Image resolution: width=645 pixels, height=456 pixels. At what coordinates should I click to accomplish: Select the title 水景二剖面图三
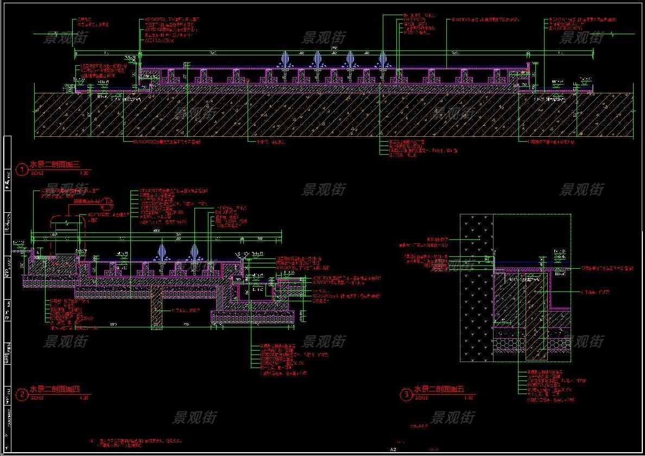point(54,164)
